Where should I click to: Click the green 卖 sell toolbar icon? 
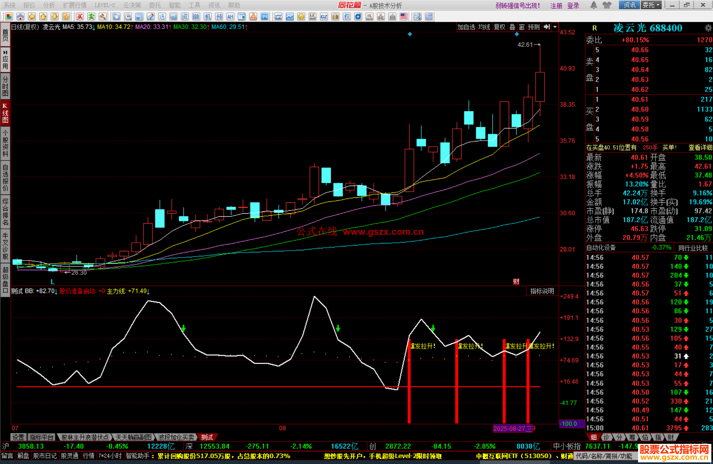click(x=91, y=17)
